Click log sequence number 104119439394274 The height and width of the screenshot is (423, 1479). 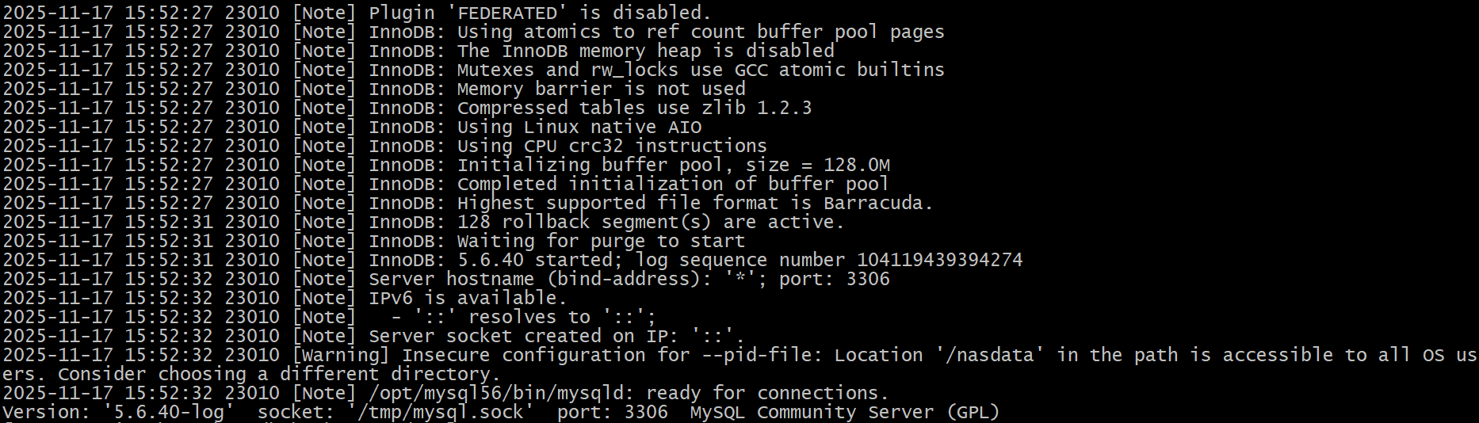939,261
